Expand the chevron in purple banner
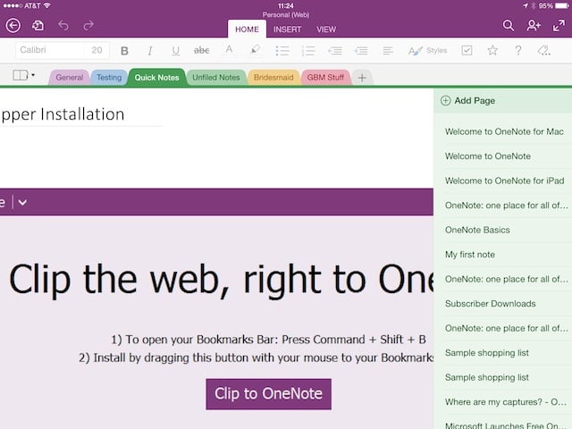The width and height of the screenshot is (572, 429). click(22, 202)
